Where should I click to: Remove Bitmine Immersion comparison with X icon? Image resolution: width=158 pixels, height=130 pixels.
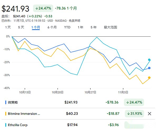click(149, 114)
